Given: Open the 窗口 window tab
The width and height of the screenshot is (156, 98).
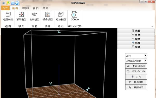Looking at the screenshot, I should point(36,8).
